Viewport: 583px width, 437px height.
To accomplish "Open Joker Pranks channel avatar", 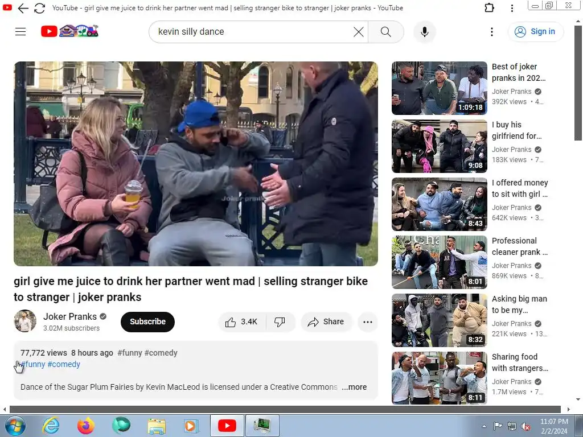I will (x=25, y=321).
